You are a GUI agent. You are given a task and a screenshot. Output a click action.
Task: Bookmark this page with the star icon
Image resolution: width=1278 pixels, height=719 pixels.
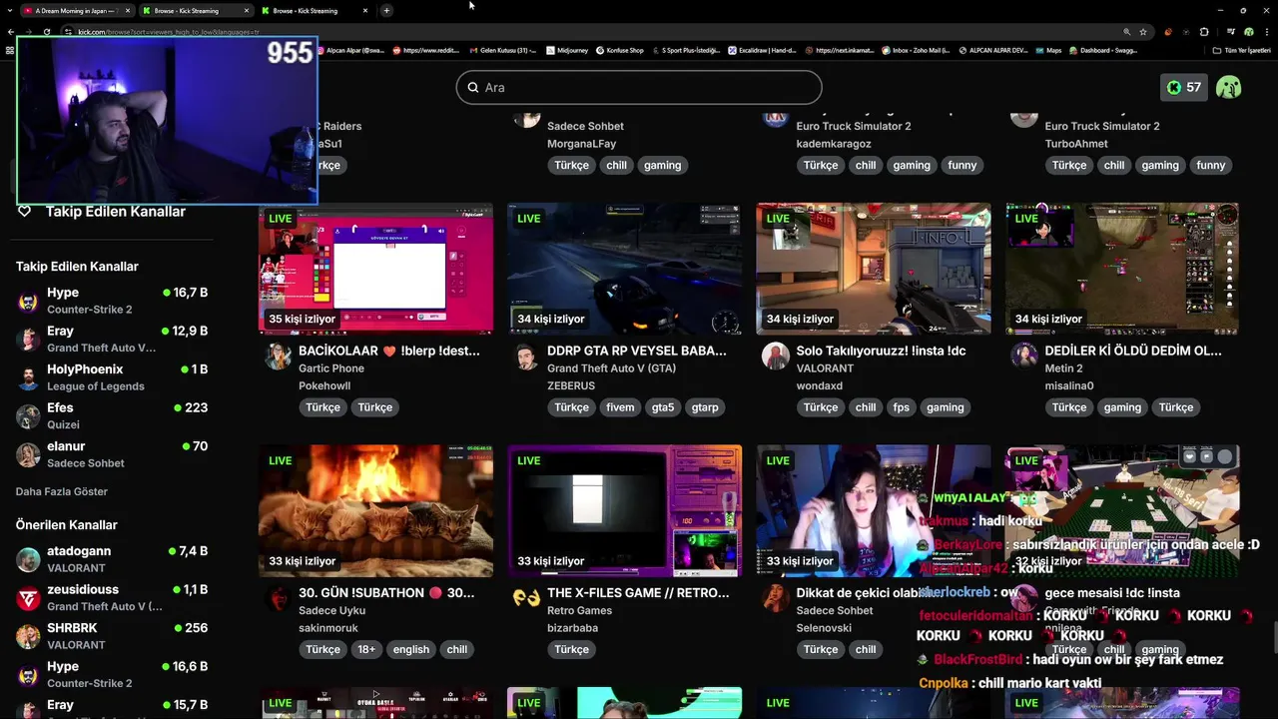(1143, 32)
